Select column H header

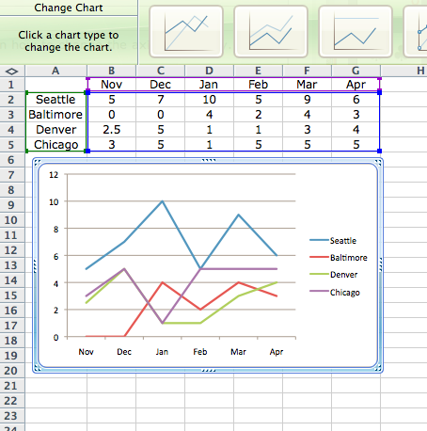pyautogui.click(x=404, y=71)
